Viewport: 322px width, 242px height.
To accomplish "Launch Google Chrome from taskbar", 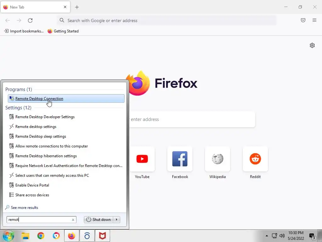I will tap(41, 236).
